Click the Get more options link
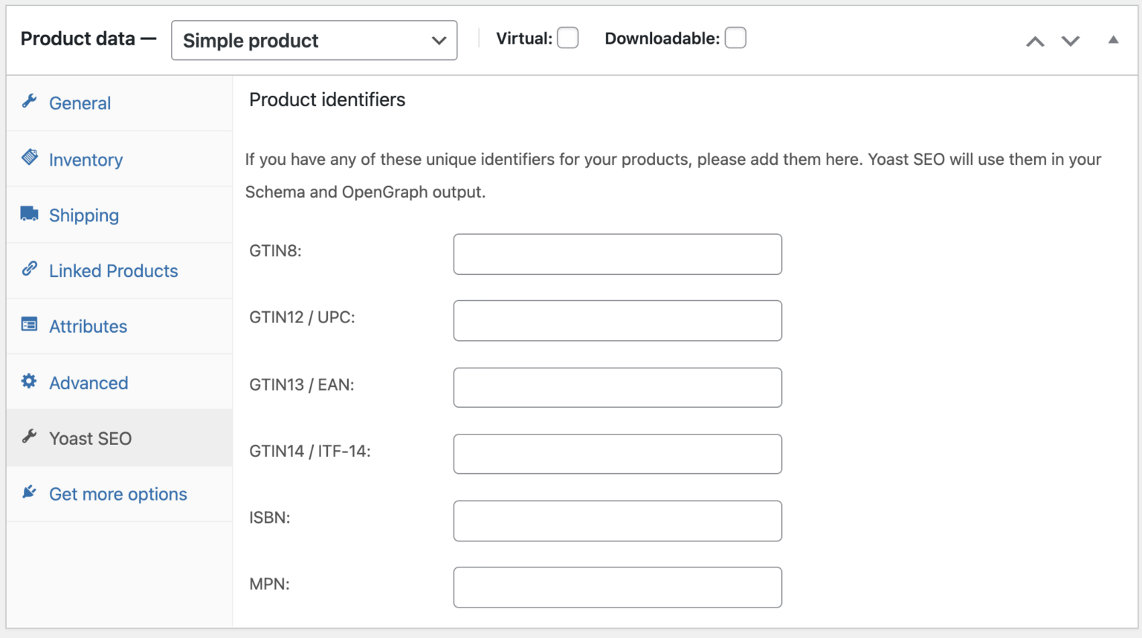 pyautogui.click(x=117, y=493)
